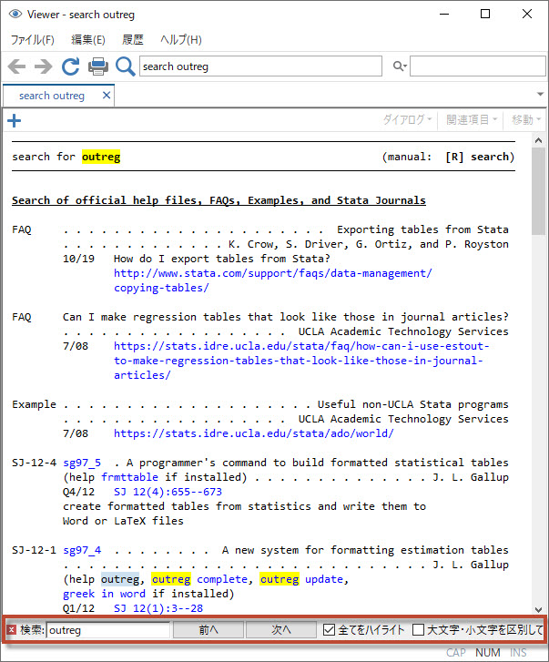Image resolution: width=549 pixels, height=662 pixels.
Task: Click the NUM status indicator
Action: [488, 653]
